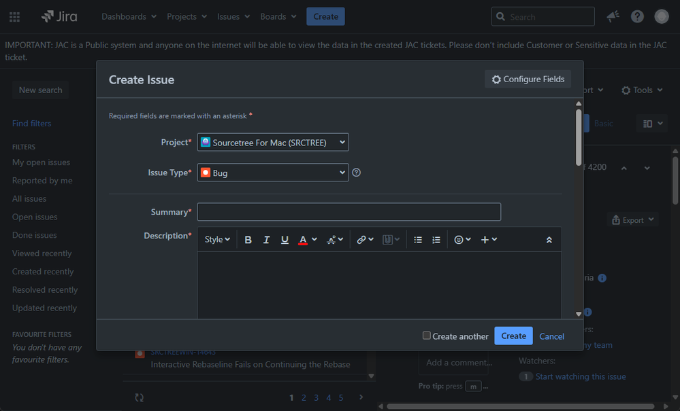The height and width of the screenshot is (411, 680).
Task: Go to results page 5
Action: click(341, 397)
